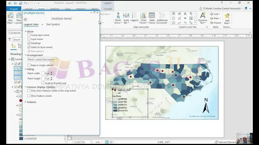Select the dark blue legend swatch in Contents
Viewport: 259px width, 145px height.
pyautogui.click(x=21, y=139)
